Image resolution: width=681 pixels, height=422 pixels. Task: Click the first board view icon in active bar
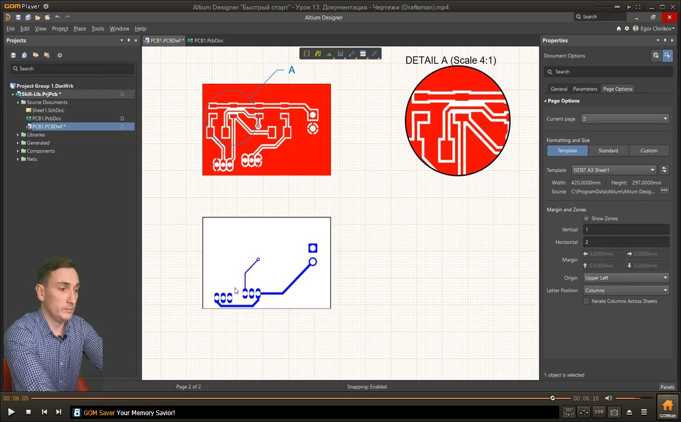click(307, 54)
